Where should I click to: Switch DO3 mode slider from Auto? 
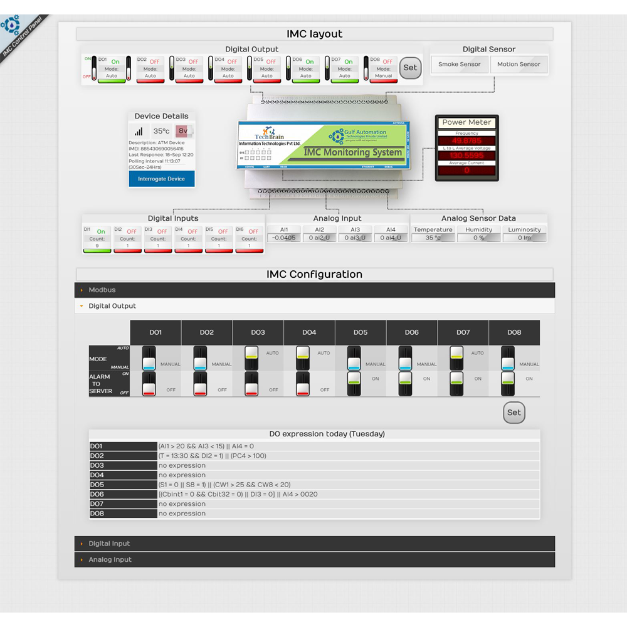coord(251,358)
